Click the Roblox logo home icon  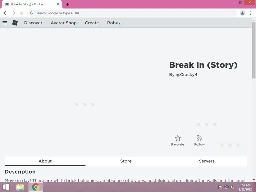15,23
